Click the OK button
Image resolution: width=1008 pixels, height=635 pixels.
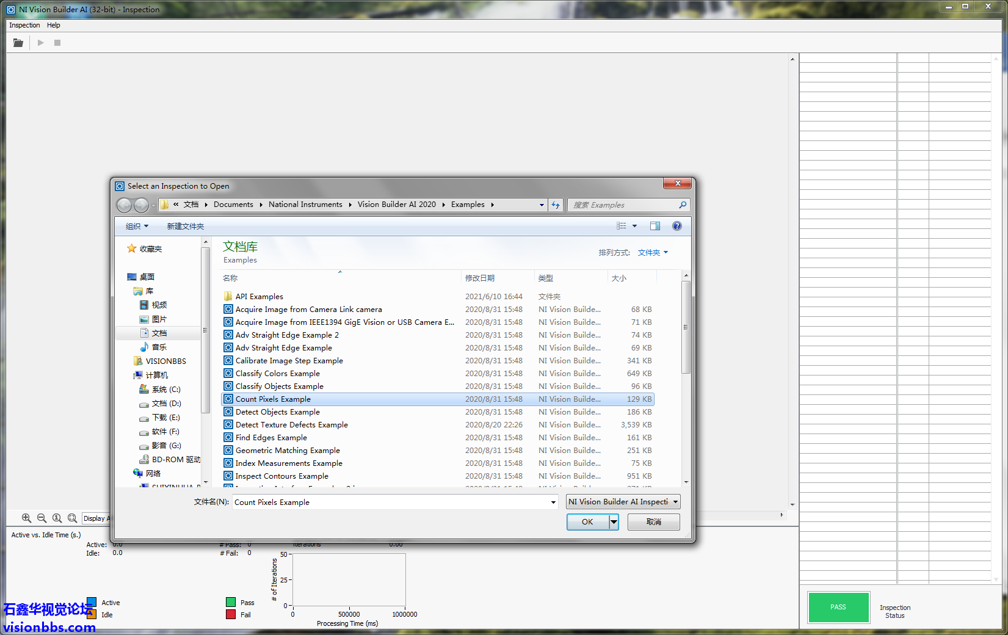587,522
